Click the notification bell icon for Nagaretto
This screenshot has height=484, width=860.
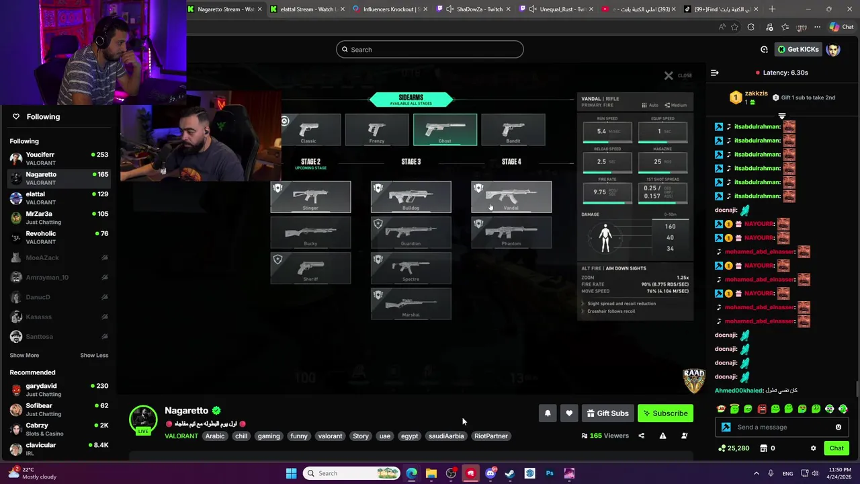548,413
